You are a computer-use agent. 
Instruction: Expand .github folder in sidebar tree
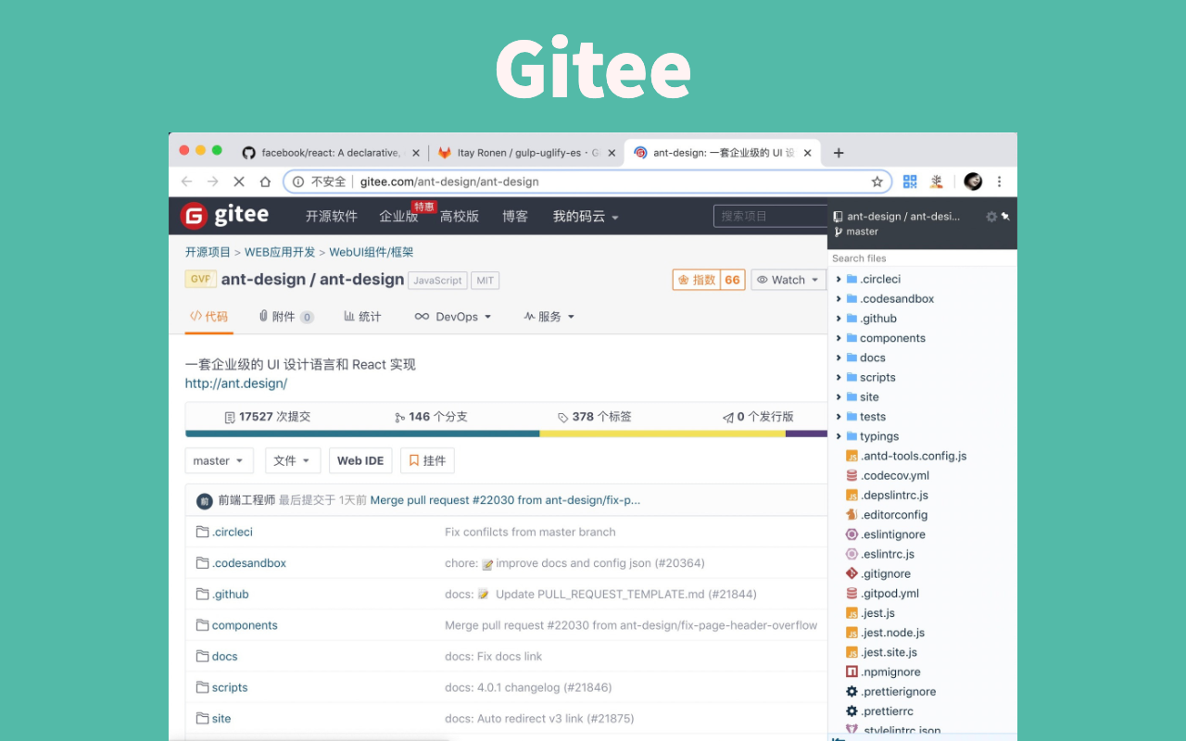[839, 319]
